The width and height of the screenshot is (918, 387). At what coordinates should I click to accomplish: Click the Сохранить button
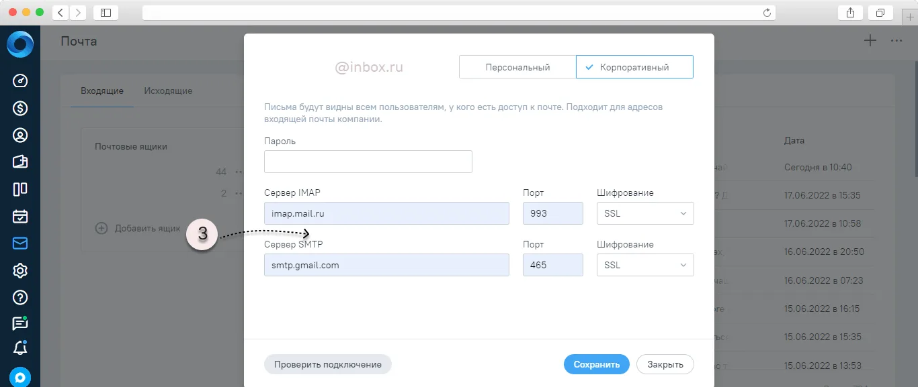597,364
